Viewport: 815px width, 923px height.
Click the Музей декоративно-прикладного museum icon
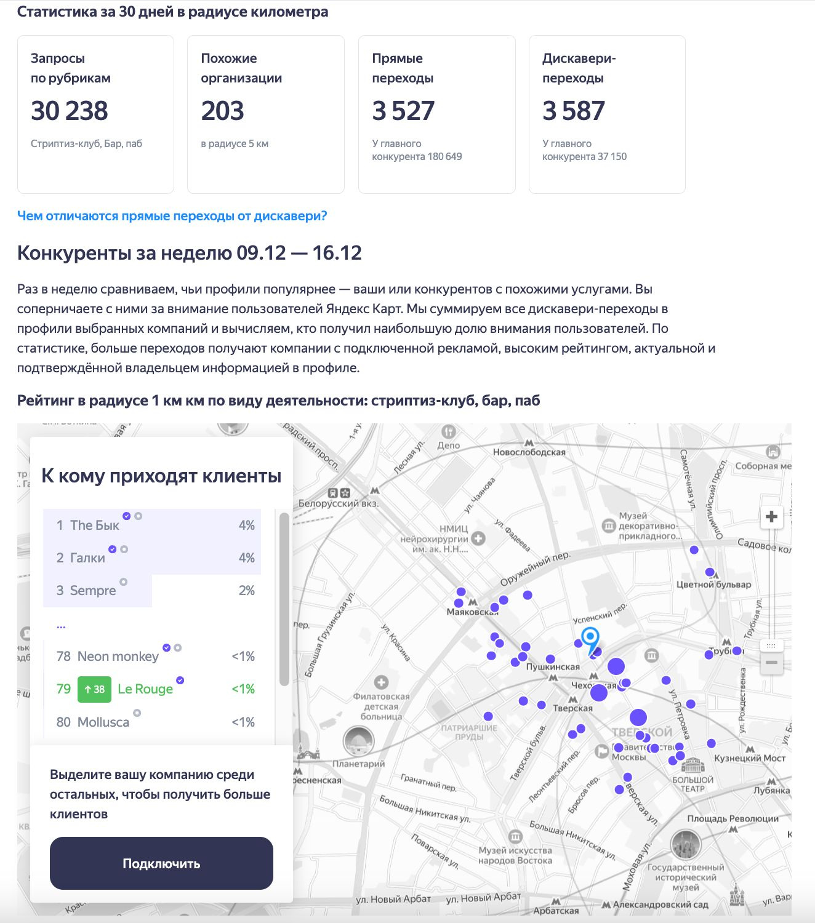(x=609, y=525)
